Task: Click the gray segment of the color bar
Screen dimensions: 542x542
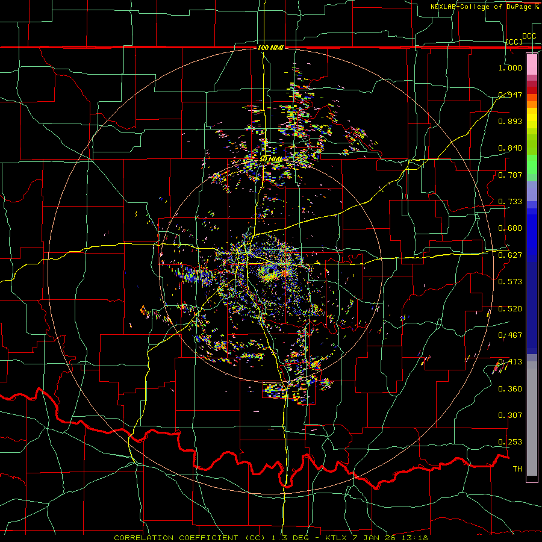Action: 532,419
